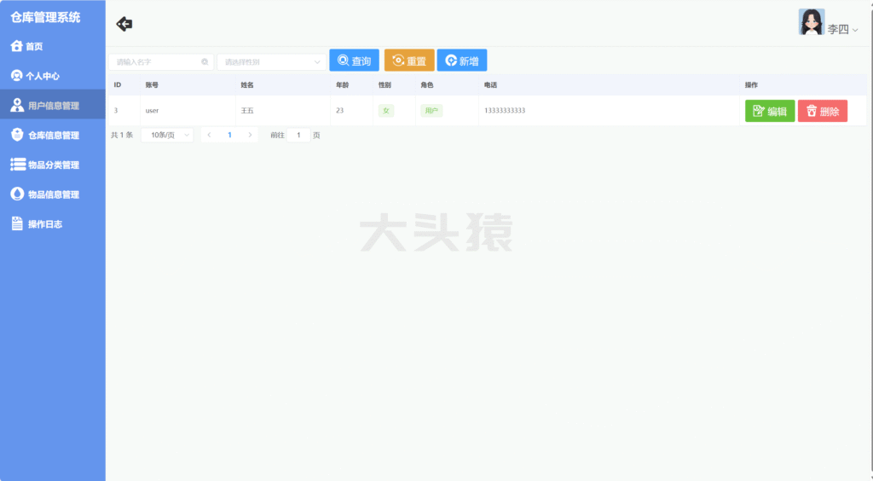Select 用户信息管理 in sidebar
Viewport: 873px width, 481px height.
point(53,105)
